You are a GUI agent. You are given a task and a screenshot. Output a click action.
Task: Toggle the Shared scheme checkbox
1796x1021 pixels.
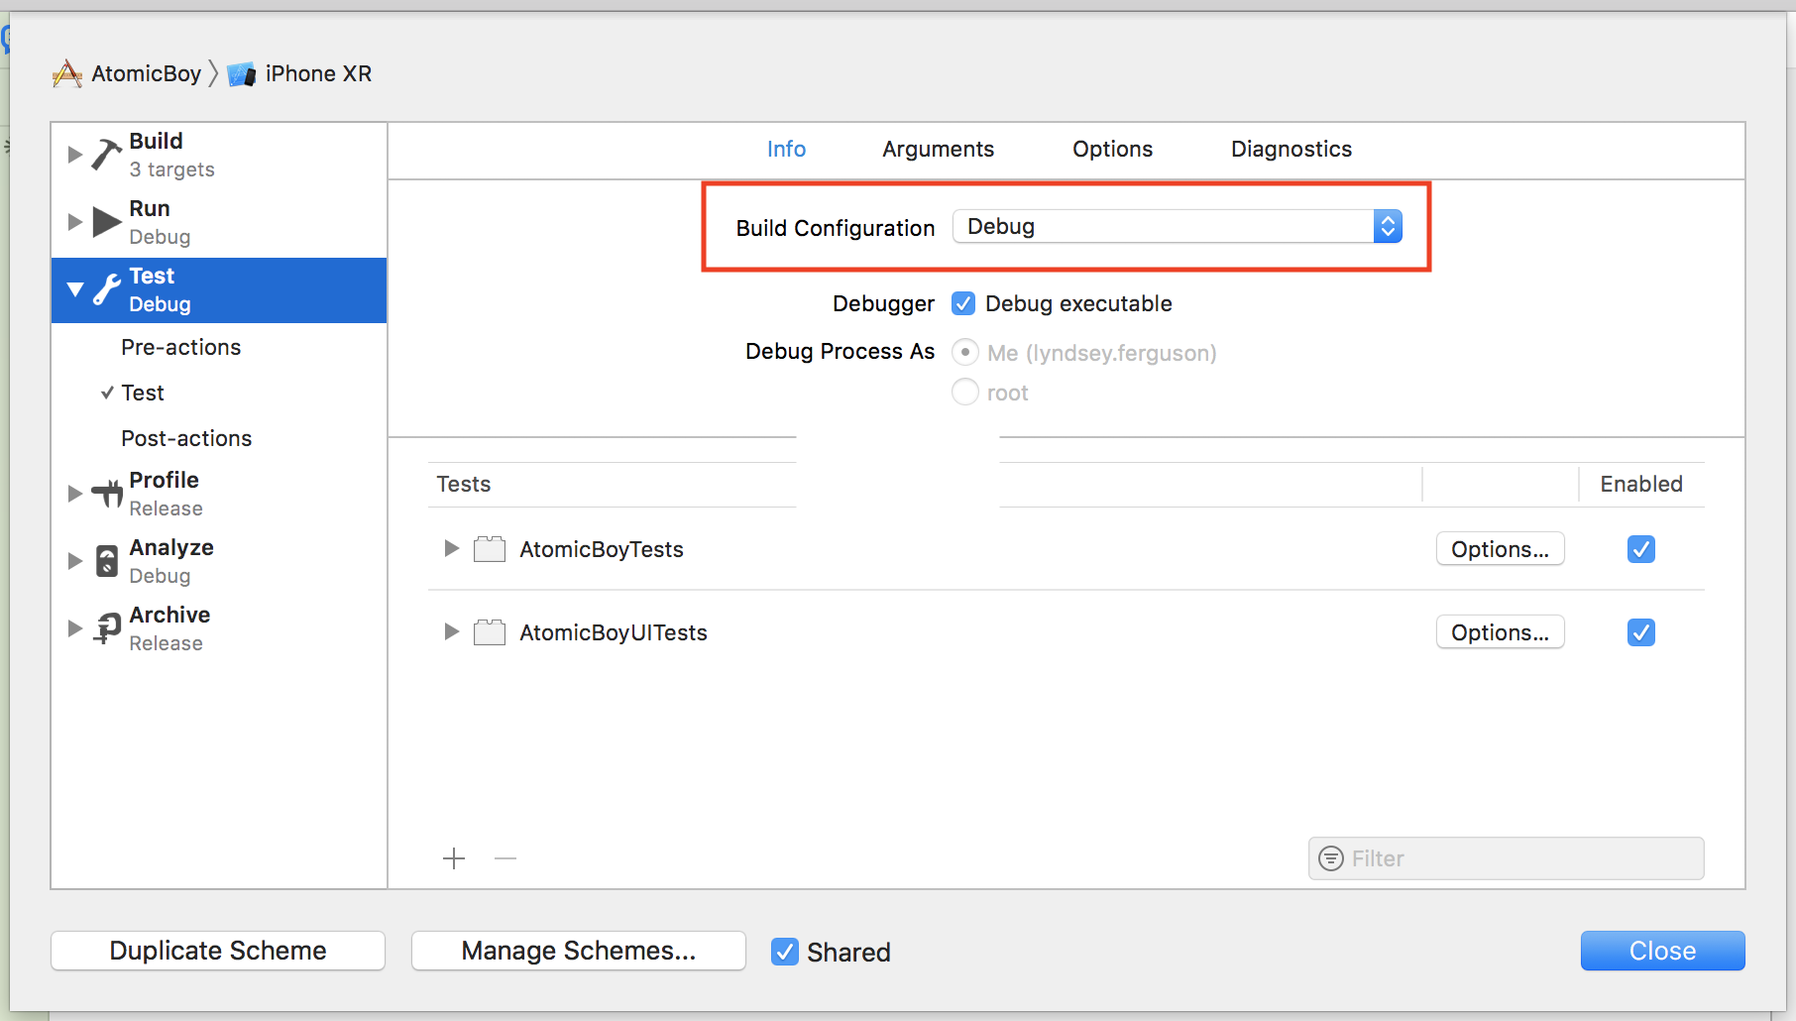click(x=785, y=952)
